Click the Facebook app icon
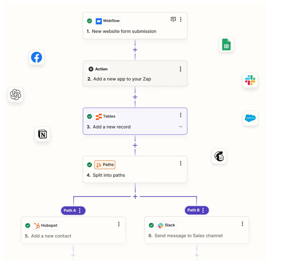Image resolution: width=299 pixels, height=261 pixels. click(37, 57)
